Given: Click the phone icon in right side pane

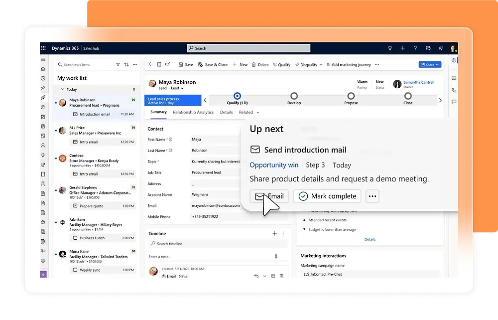Looking at the screenshot, I should (454, 90).
